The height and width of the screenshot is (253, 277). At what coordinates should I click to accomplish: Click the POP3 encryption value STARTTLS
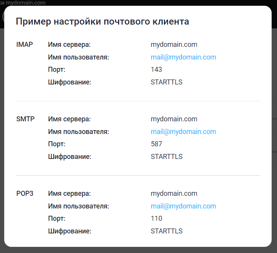pos(166,231)
